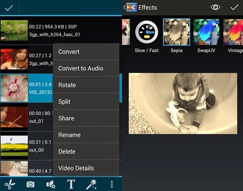
Task: Tap the checkmark in the video list header
Action: pyautogui.click(x=9, y=8)
